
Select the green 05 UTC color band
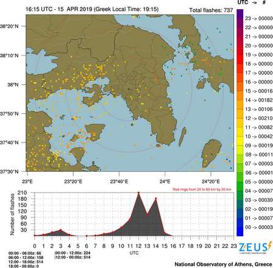coord(240,182)
